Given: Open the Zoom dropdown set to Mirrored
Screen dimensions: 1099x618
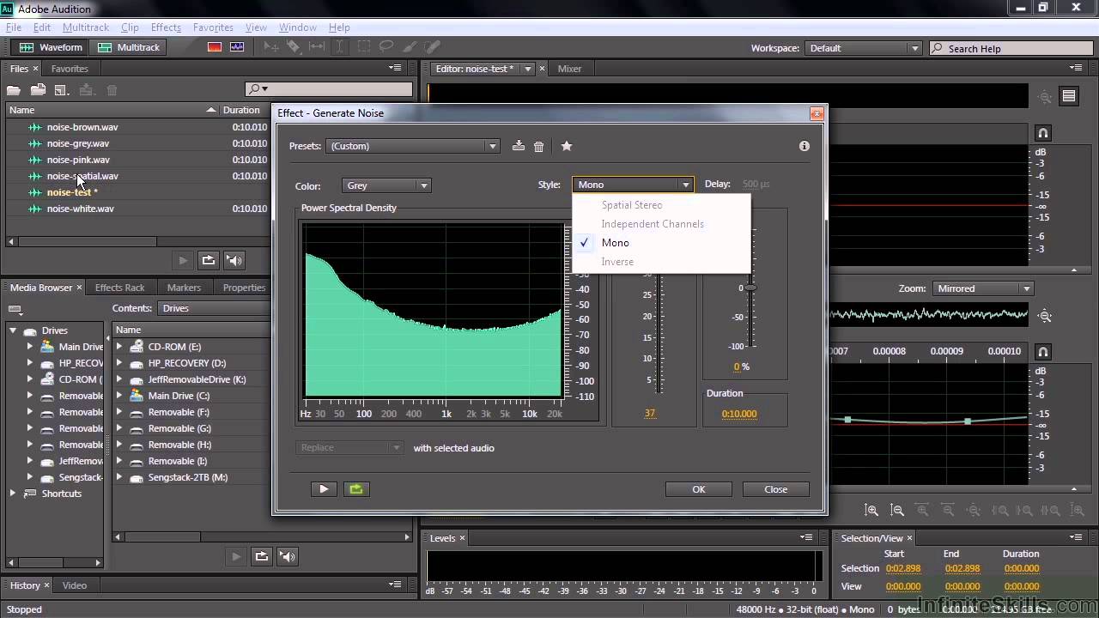Looking at the screenshot, I should pos(982,288).
